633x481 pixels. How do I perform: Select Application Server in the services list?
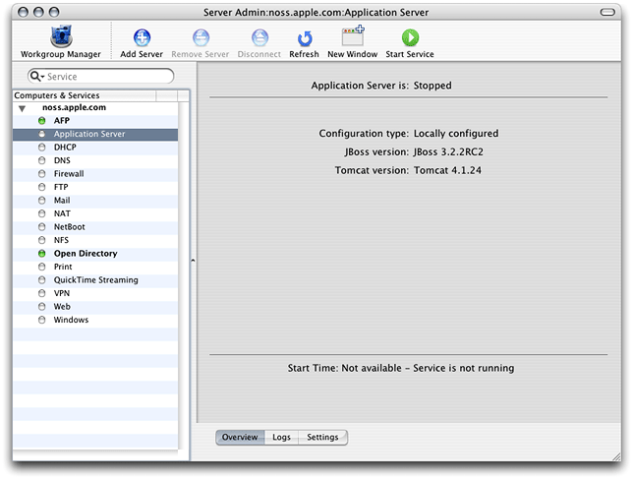[x=95, y=134]
